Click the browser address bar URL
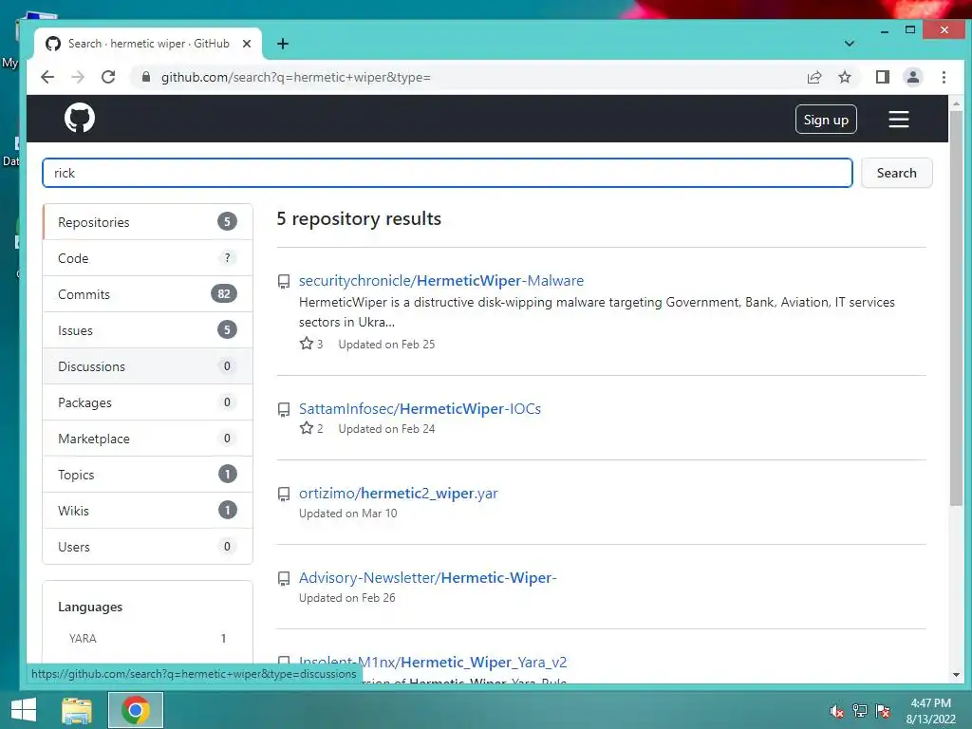The width and height of the screenshot is (972, 729). pos(296,77)
